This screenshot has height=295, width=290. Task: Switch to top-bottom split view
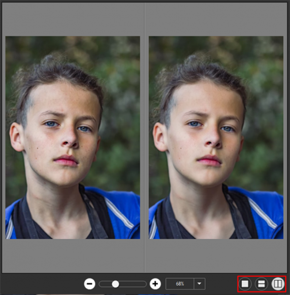(x=261, y=284)
